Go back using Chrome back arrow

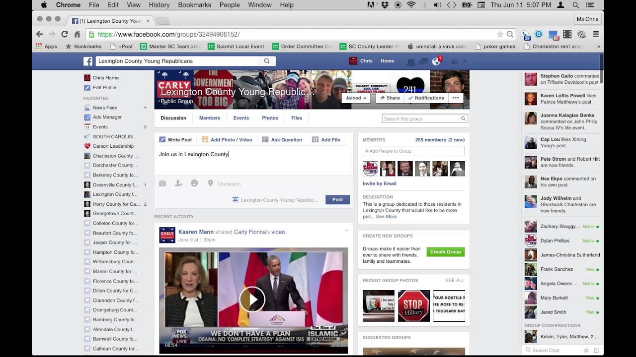click(x=40, y=34)
